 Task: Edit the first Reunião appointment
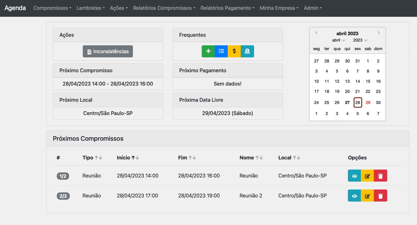[x=368, y=176]
